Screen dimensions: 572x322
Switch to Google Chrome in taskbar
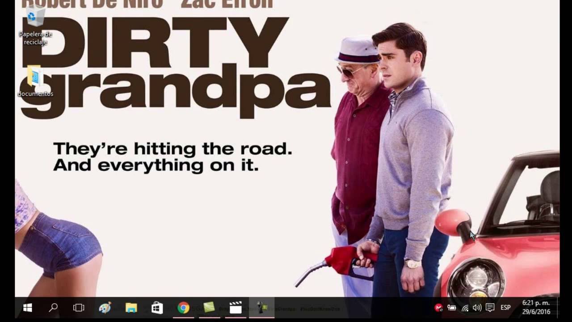pos(183,308)
